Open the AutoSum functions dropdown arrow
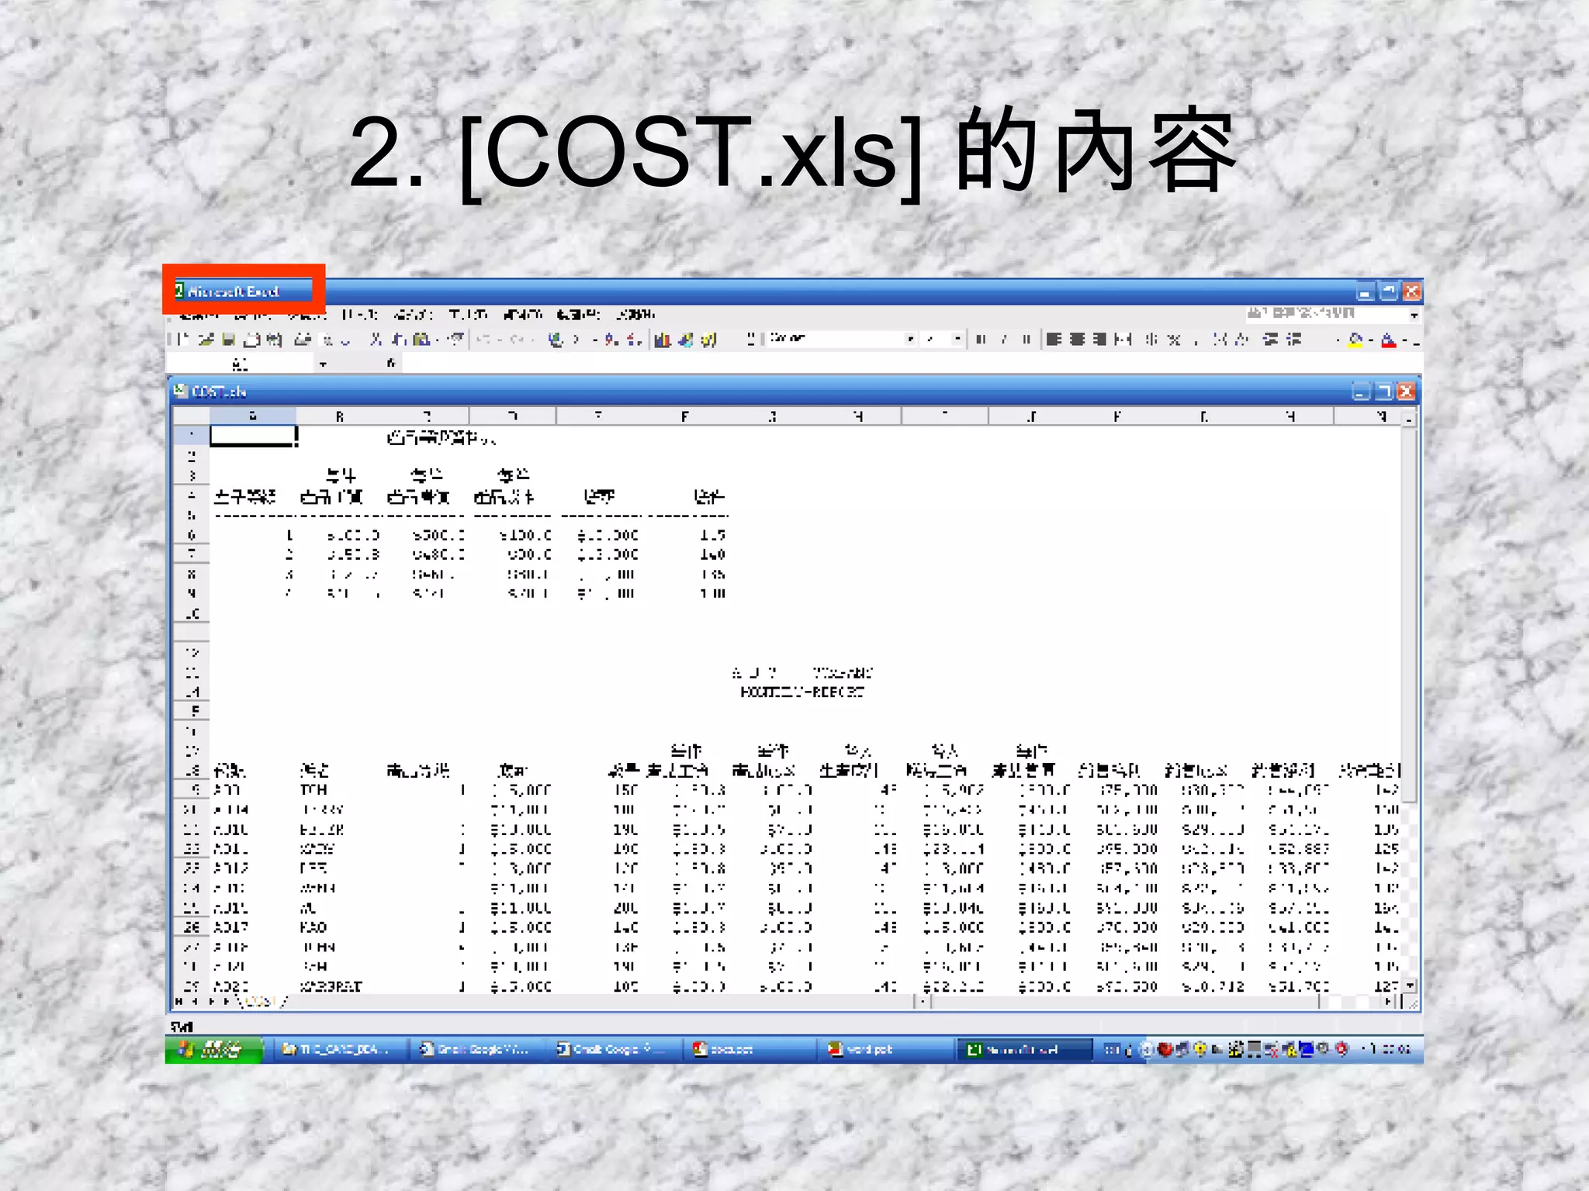This screenshot has height=1191, width=1589. pos(594,339)
